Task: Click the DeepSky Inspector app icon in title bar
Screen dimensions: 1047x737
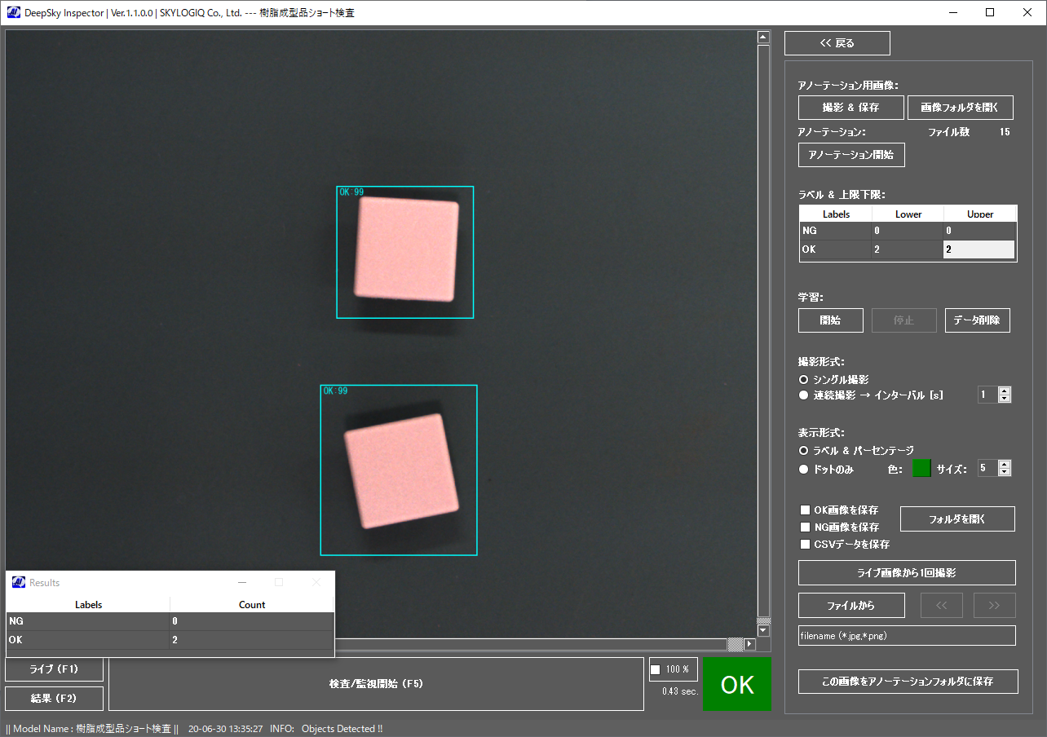Action: click(15, 13)
